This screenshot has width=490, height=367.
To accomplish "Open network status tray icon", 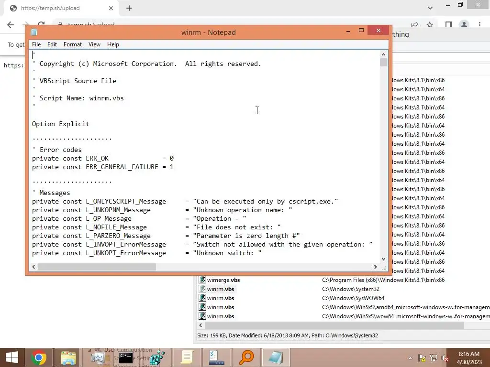I will click(x=434, y=358).
